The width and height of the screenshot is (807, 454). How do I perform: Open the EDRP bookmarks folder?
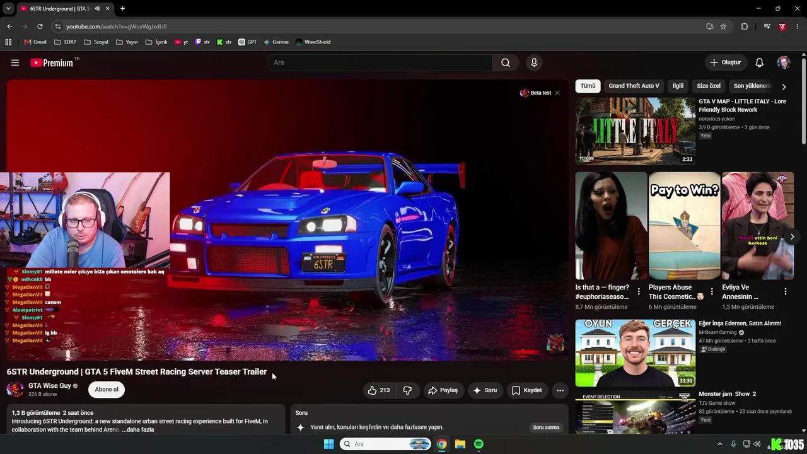[x=66, y=42]
